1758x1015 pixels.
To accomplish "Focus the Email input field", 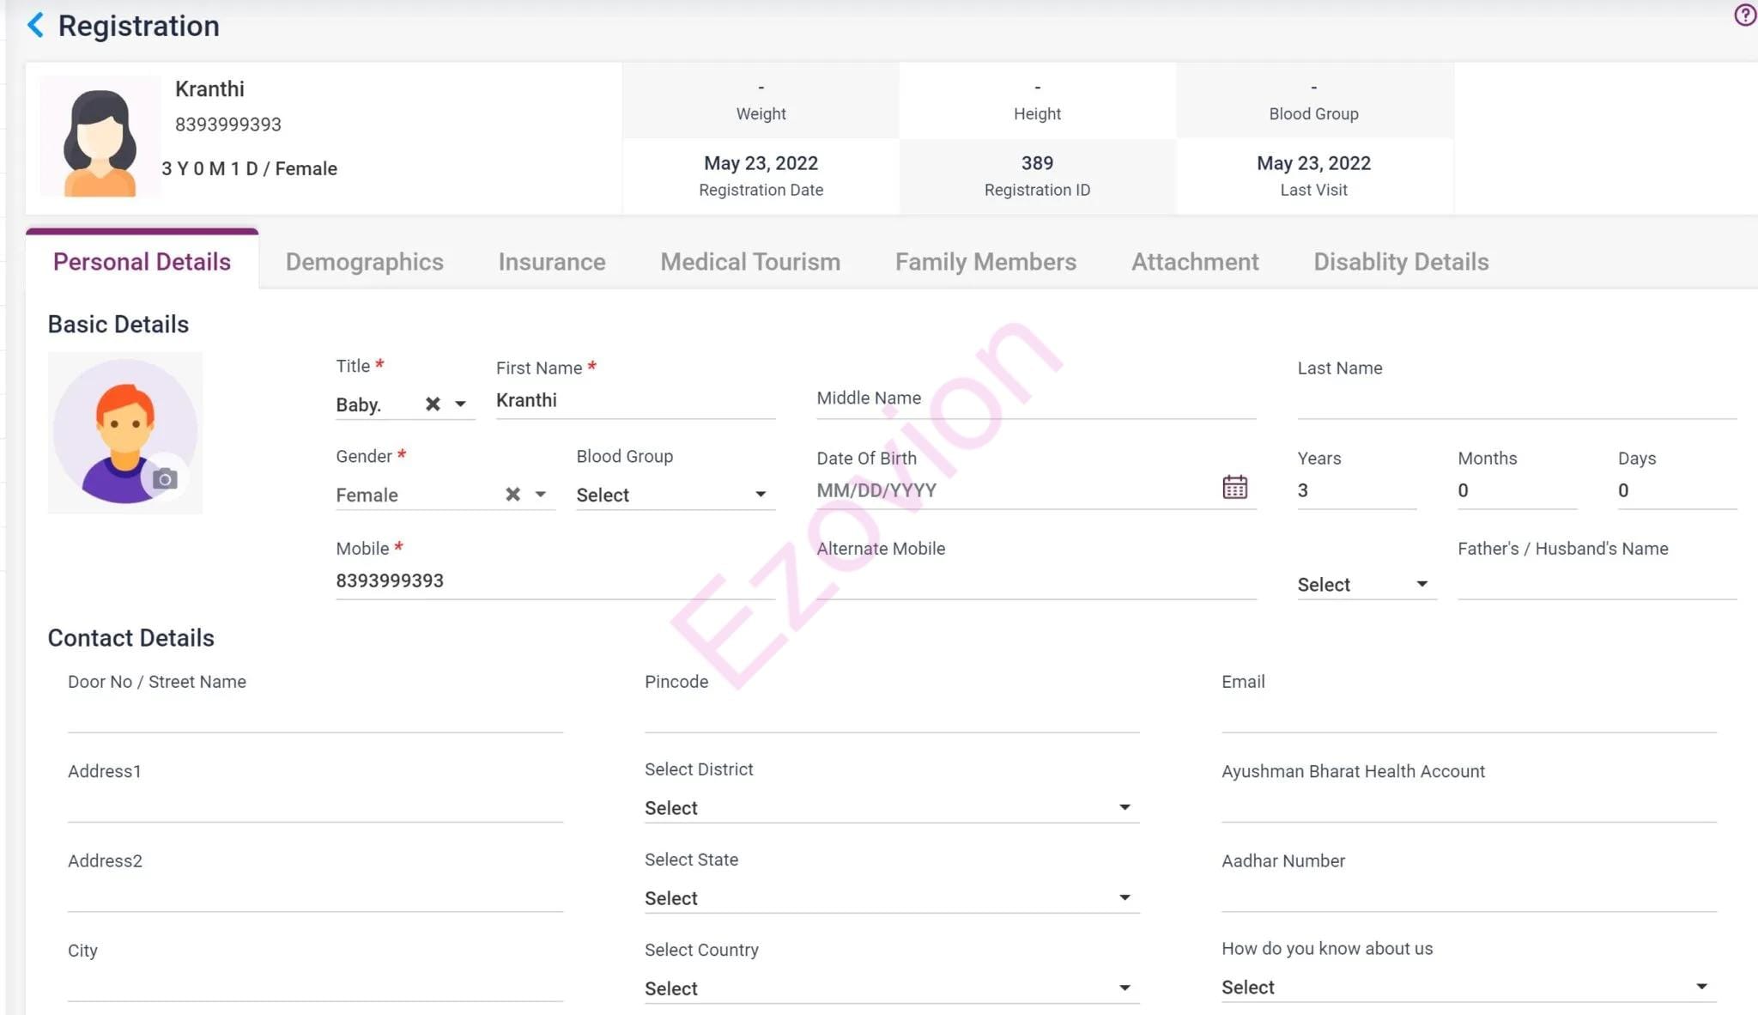I will pos(1468,716).
